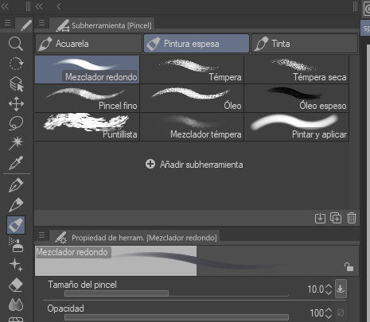Screen dimensions: 370x322
Task: Click Añadir subherramienta button
Action: (194, 165)
